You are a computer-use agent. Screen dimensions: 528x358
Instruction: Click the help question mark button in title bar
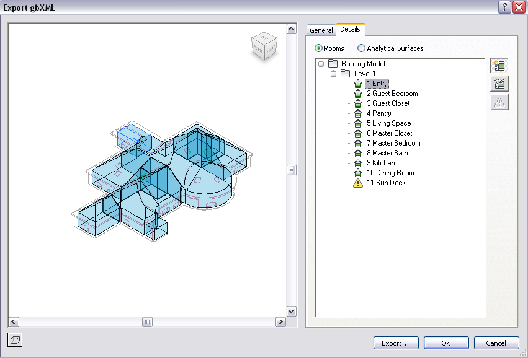(x=504, y=7)
